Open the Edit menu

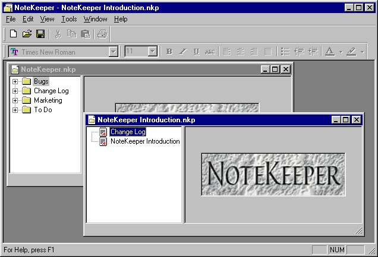(x=28, y=19)
